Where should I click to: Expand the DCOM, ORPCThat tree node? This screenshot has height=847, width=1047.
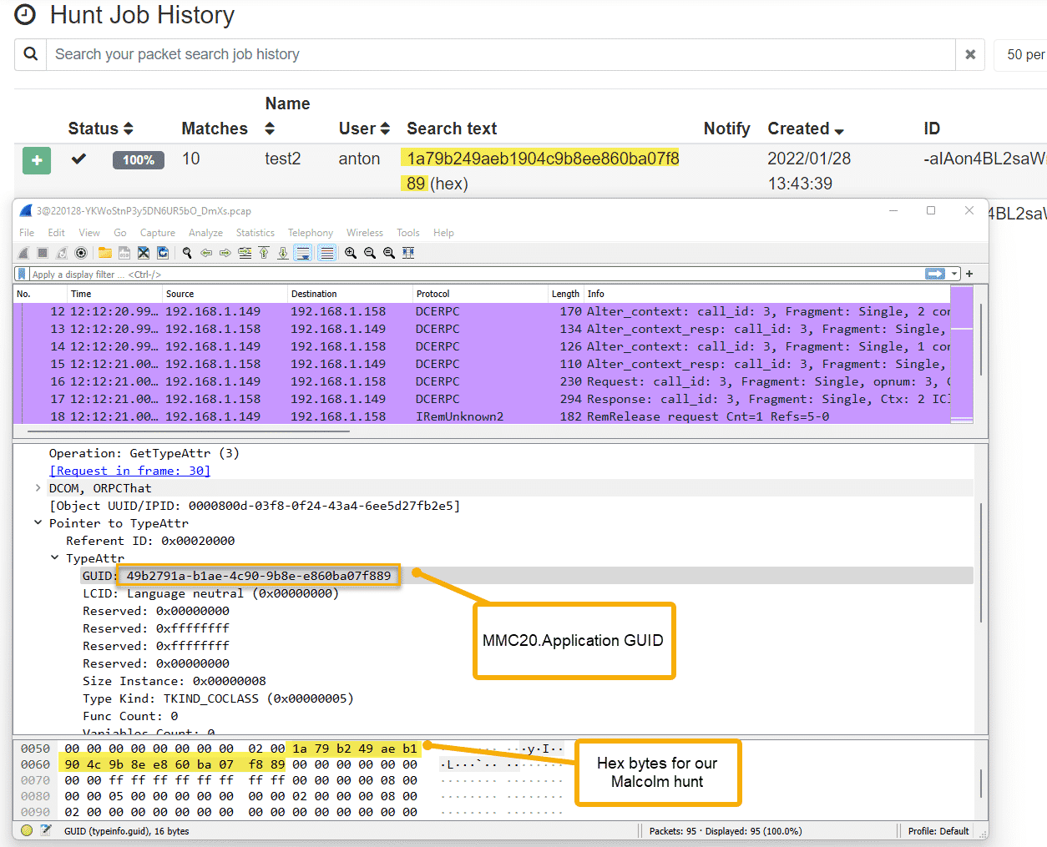(x=38, y=488)
